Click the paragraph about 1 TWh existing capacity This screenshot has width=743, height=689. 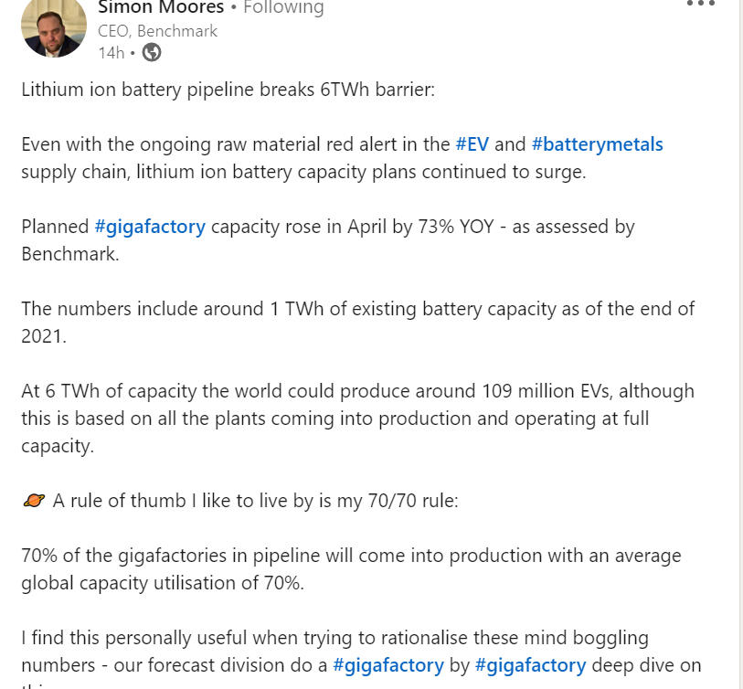pyautogui.click(x=357, y=323)
